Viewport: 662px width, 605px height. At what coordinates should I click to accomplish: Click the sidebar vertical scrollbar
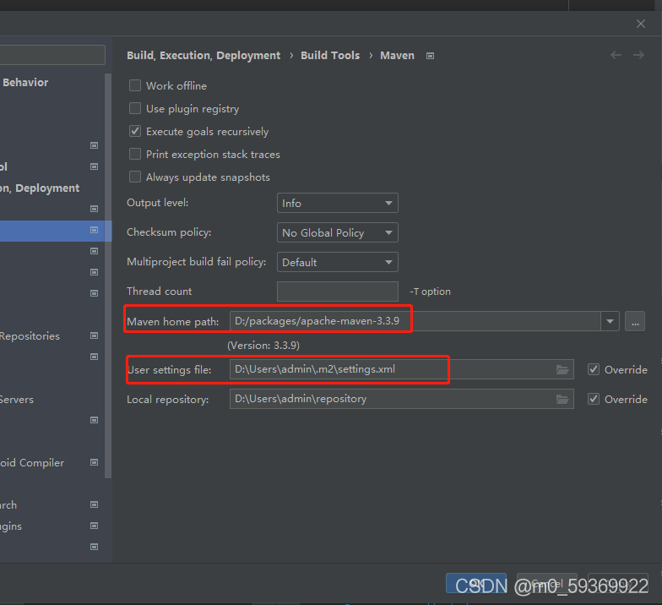pos(108,275)
